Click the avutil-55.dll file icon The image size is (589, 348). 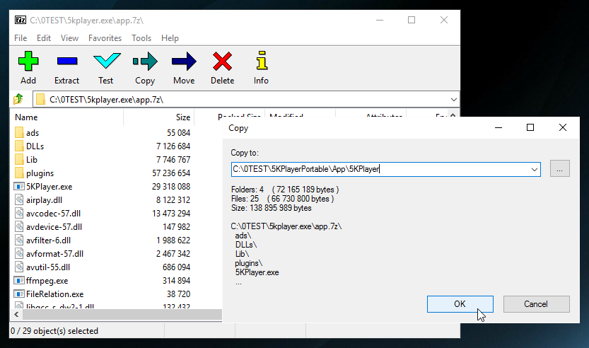19,267
